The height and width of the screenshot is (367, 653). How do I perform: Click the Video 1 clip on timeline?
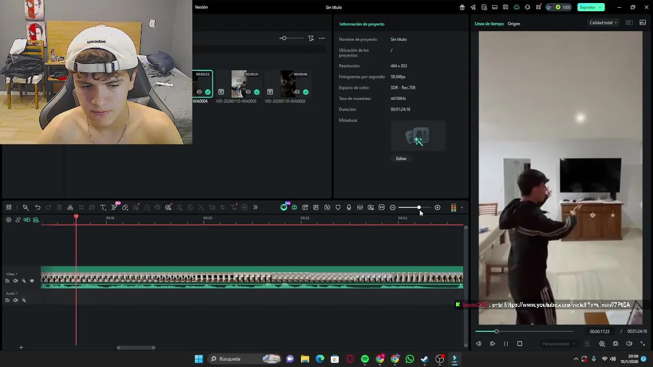(252, 278)
